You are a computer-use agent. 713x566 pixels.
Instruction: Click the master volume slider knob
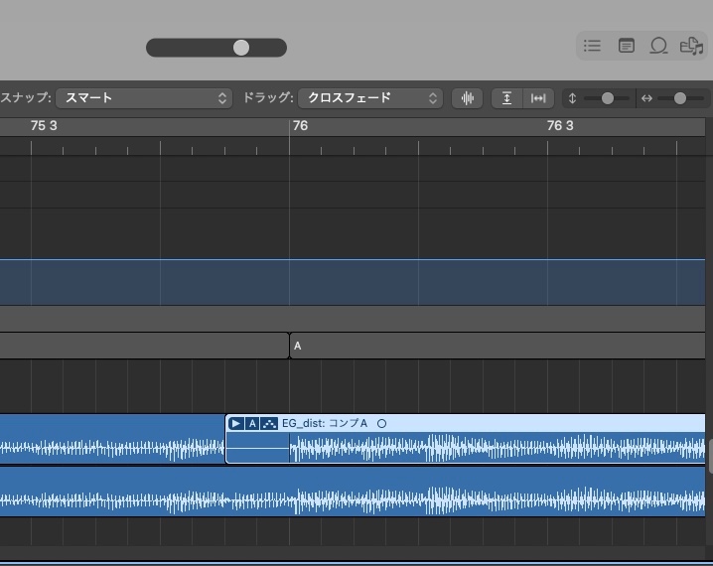click(241, 48)
